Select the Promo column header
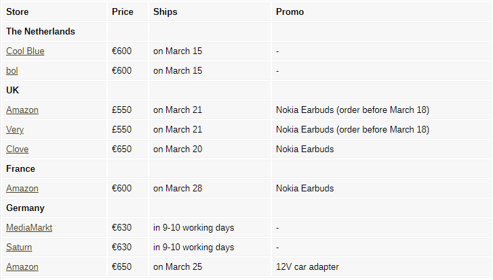The height and width of the screenshot is (280, 493). (290, 11)
